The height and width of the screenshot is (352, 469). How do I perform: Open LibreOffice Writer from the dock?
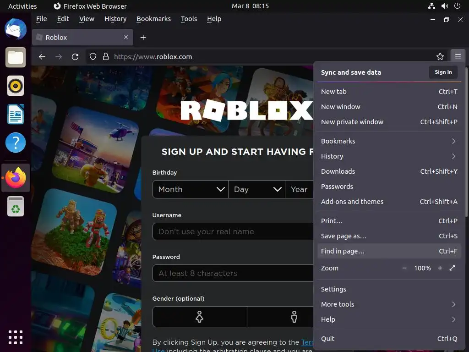(x=16, y=114)
